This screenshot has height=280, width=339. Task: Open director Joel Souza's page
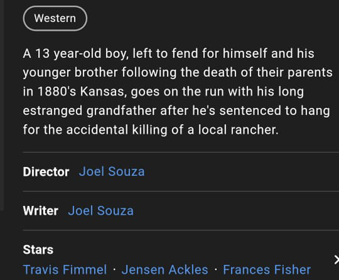click(x=112, y=171)
